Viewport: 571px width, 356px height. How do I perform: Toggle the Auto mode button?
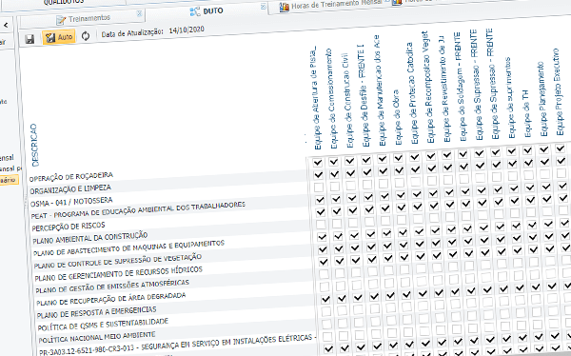[x=59, y=37]
